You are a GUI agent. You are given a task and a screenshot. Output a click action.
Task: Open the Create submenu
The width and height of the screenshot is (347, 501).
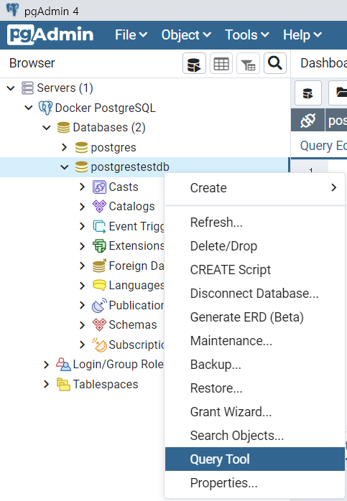pyautogui.click(x=255, y=188)
